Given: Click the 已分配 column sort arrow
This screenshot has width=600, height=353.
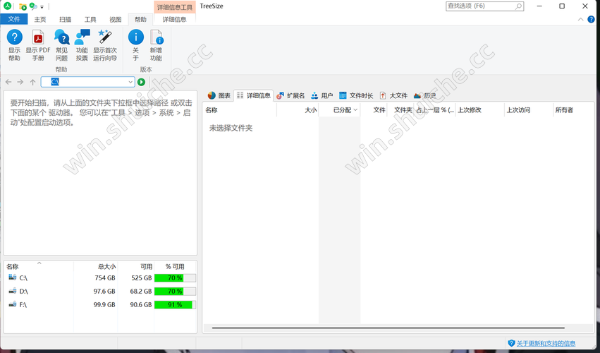Looking at the screenshot, I should (x=355, y=110).
